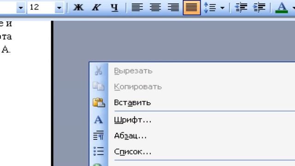
Task: Click the bulleted list icon in menu
Action: coord(98,151)
